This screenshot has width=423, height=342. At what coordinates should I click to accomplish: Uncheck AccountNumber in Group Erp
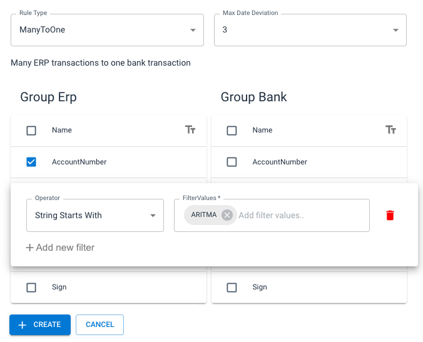(31, 162)
